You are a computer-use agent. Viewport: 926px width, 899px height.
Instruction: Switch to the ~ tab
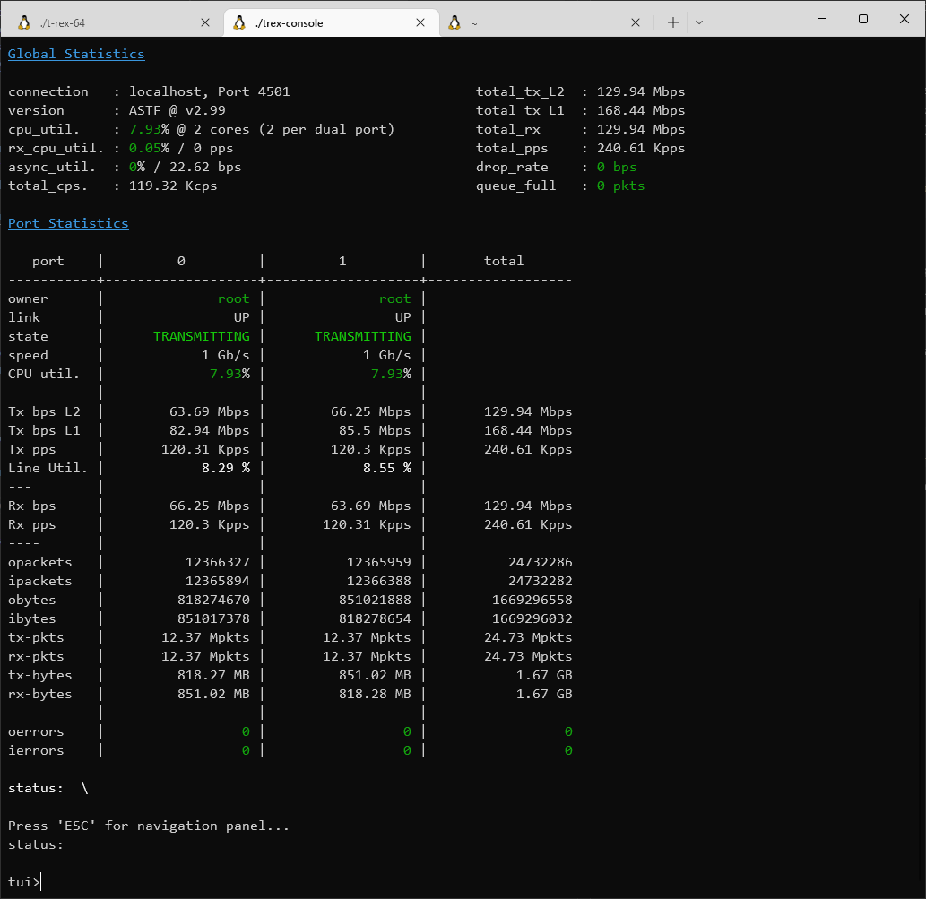[543, 23]
